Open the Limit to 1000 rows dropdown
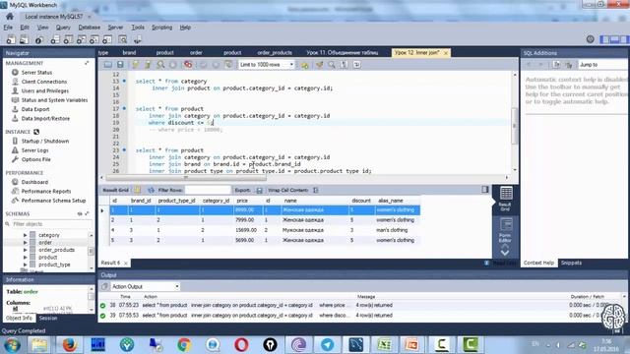630x354 pixels. click(267, 65)
